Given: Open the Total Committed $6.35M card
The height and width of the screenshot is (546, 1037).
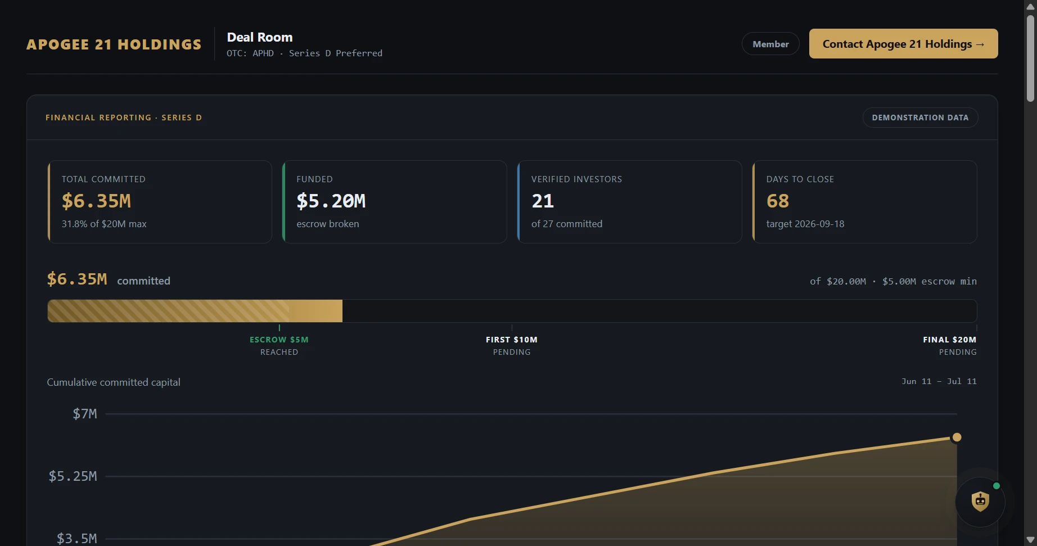Looking at the screenshot, I should point(160,202).
